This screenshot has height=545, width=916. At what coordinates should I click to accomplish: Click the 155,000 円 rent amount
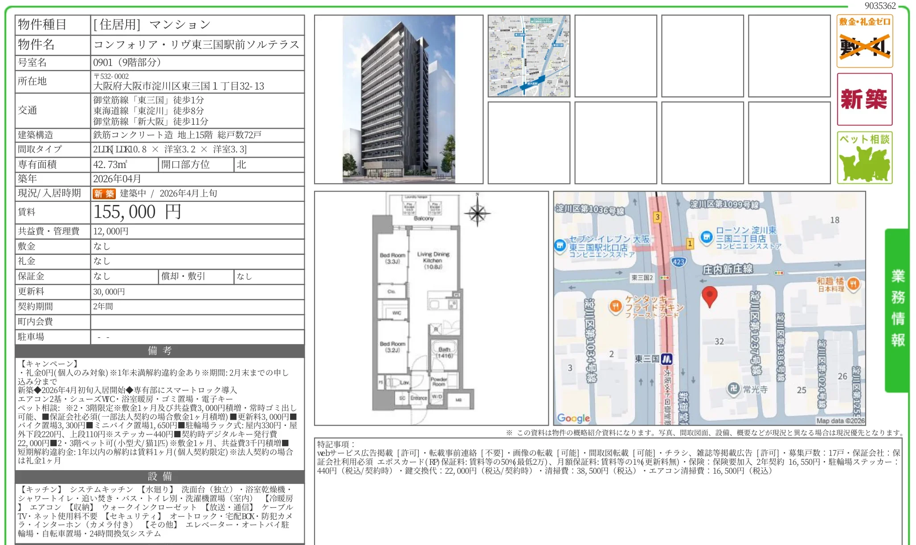137,212
